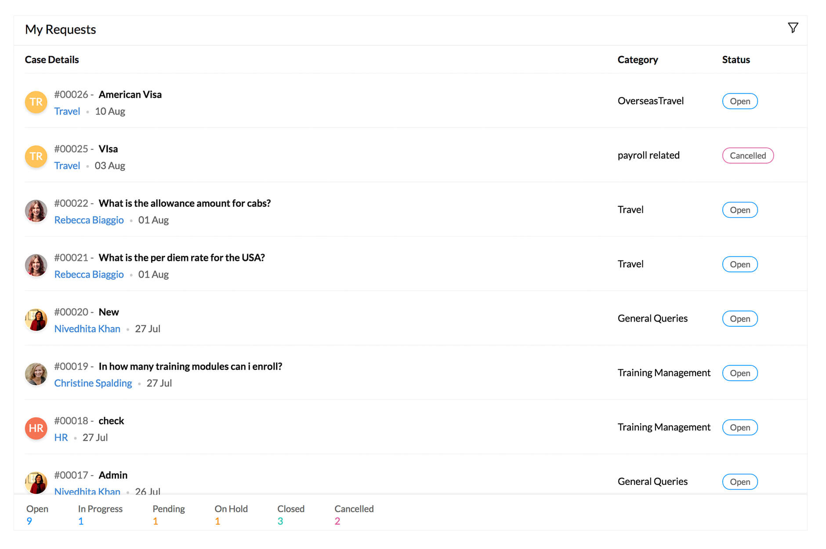Click Rebecca Biaggio's avatar on case #00022
Viewport: 826px width, 549px height.
36,211
